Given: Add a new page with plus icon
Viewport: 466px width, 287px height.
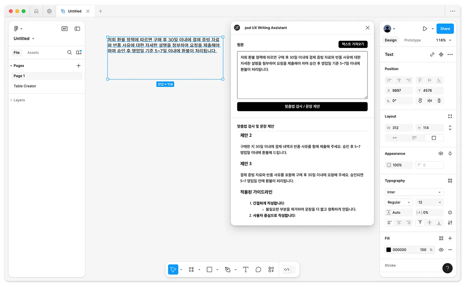Looking at the screenshot, I should (x=79, y=66).
